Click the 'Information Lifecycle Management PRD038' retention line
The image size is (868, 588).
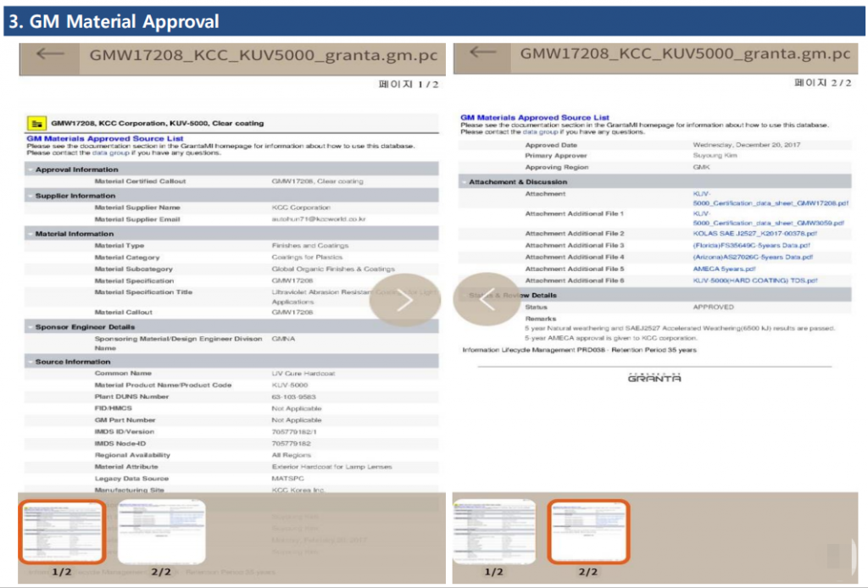point(579,350)
